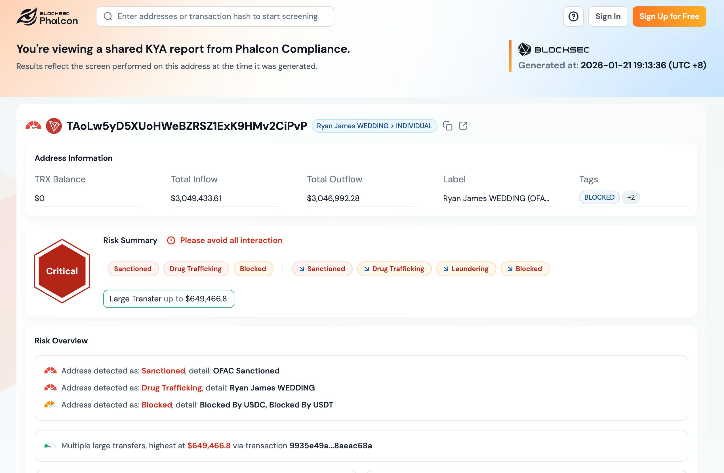Copy the address with the copy icon
This screenshot has width=724, height=473.
[x=447, y=126]
